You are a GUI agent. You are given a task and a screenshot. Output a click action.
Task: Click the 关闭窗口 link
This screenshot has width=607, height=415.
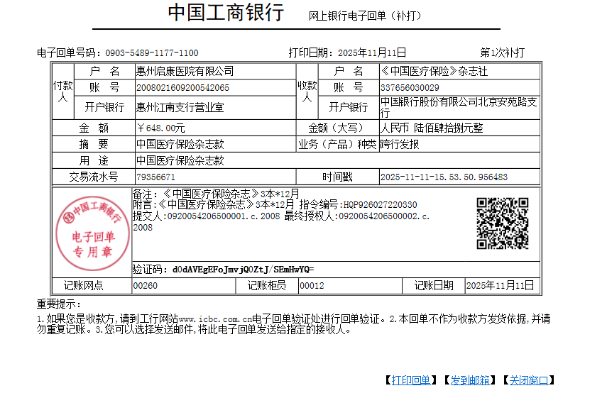(x=528, y=380)
